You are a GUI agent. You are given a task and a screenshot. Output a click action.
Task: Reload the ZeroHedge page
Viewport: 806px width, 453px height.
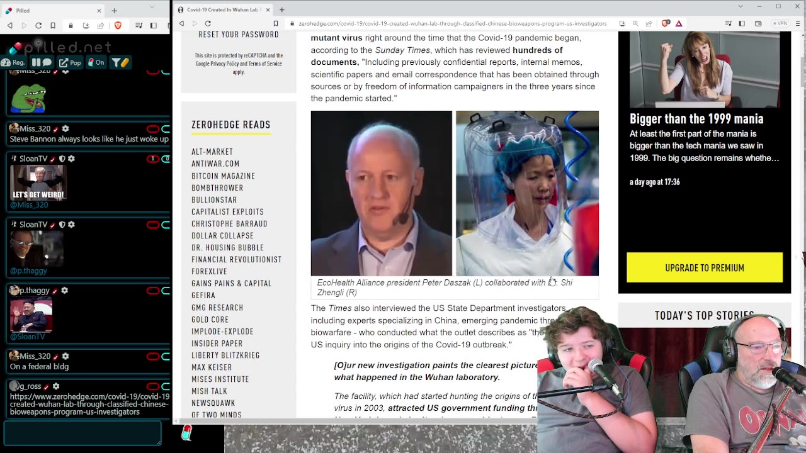tap(208, 24)
